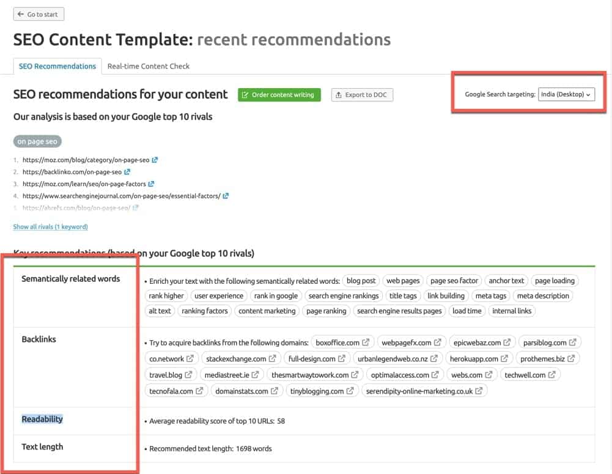Click the anchor text semantic word chip
The image size is (612, 474).
506,280
